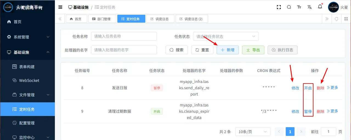This screenshot has width=351, height=140.
Task: Click 删除 for task 发送日报
Action: point(321,88)
